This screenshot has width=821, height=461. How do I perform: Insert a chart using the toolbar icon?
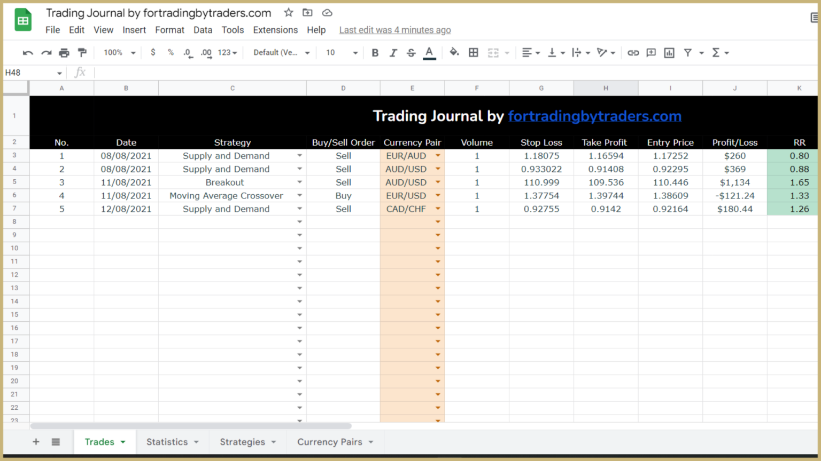669,52
